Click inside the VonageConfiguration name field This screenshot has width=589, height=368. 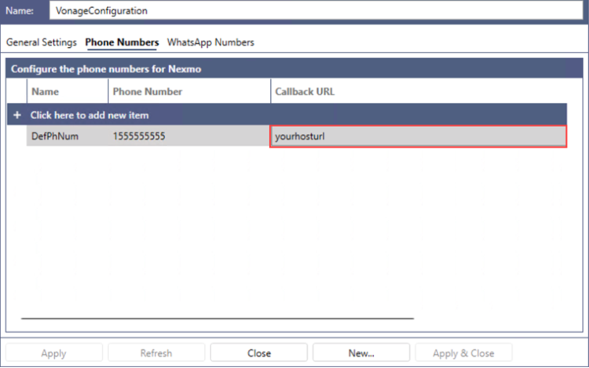tap(314, 11)
